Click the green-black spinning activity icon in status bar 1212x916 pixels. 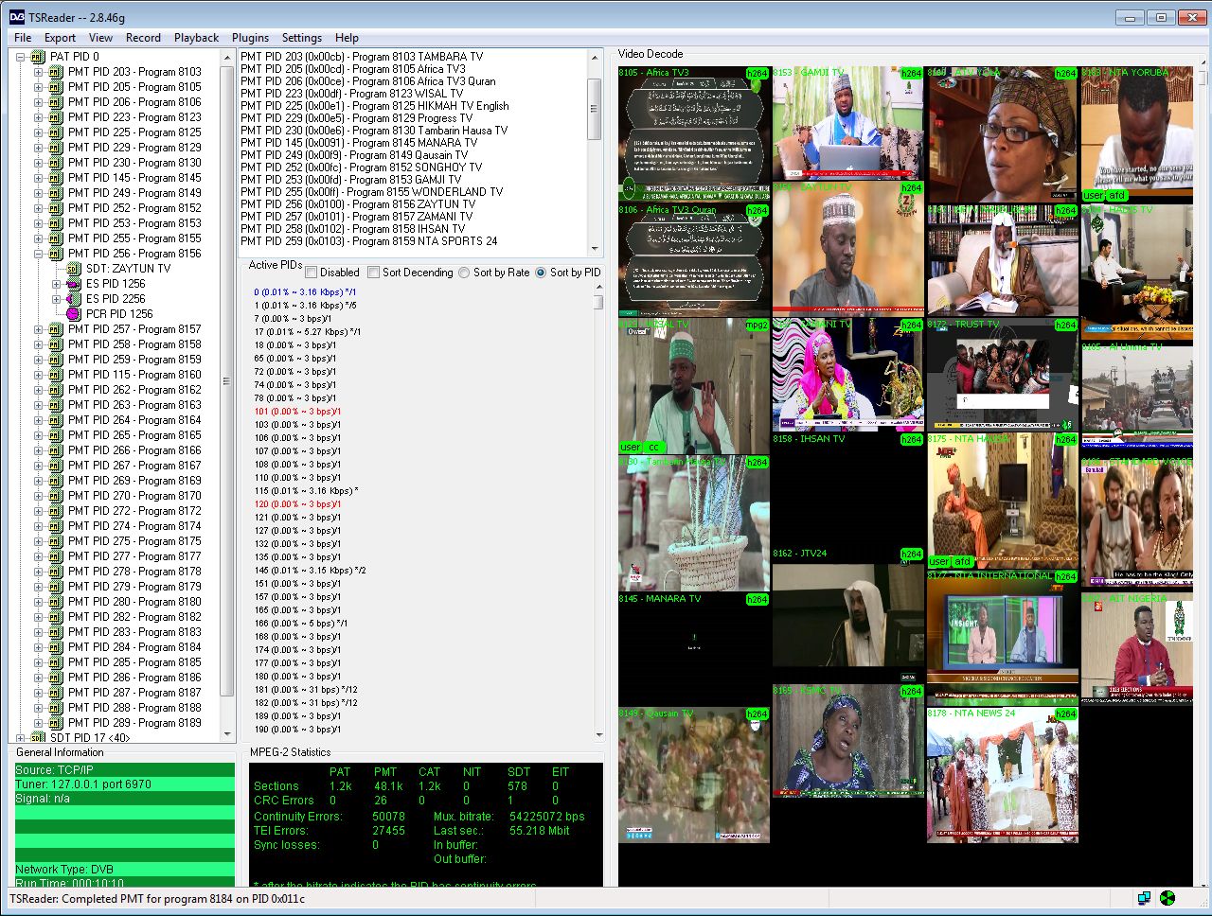pos(1167,898)
